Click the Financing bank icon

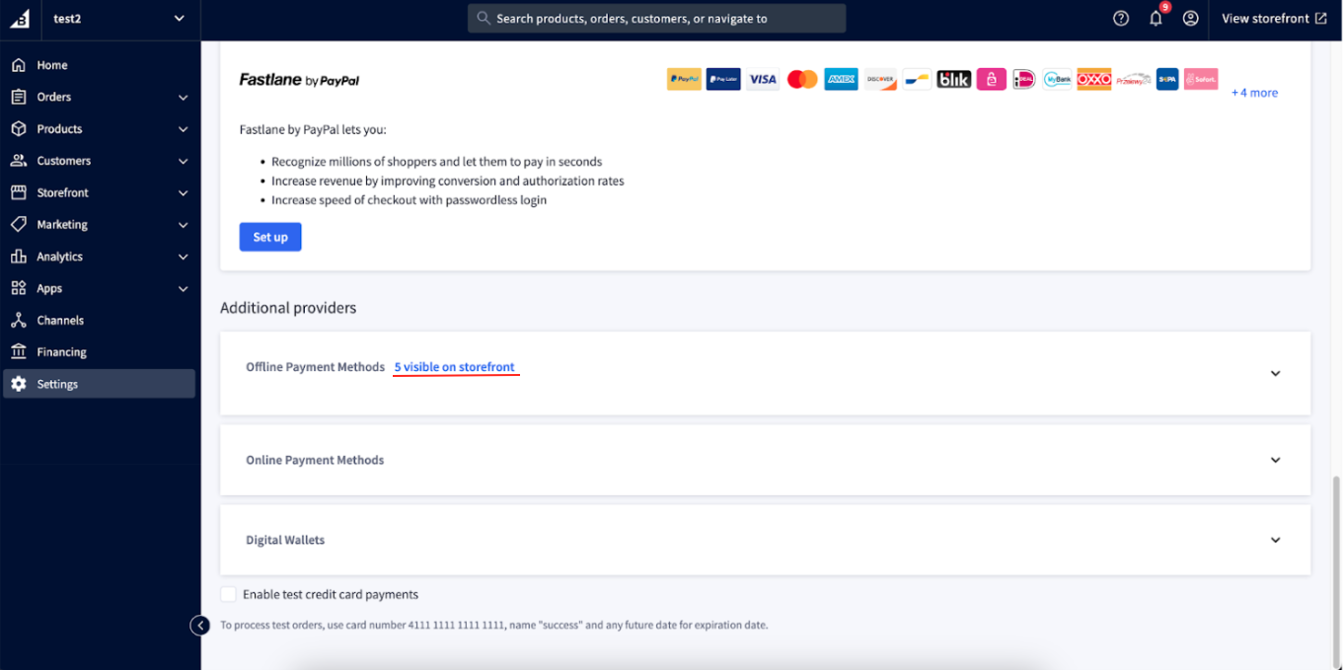click(x=19, y=352)
